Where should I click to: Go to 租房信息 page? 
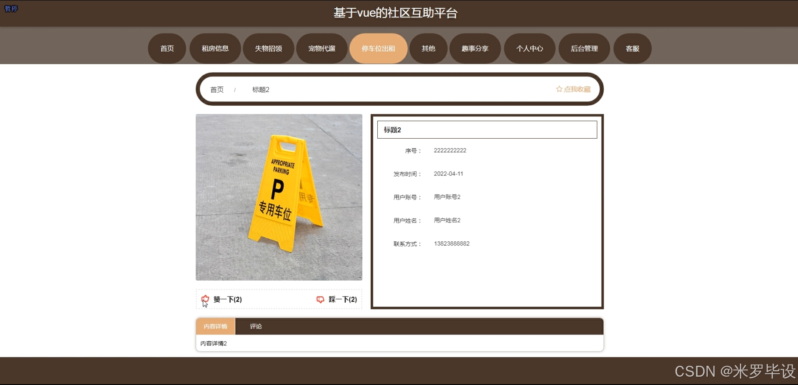pyautogui.click(x=215, y=48)
